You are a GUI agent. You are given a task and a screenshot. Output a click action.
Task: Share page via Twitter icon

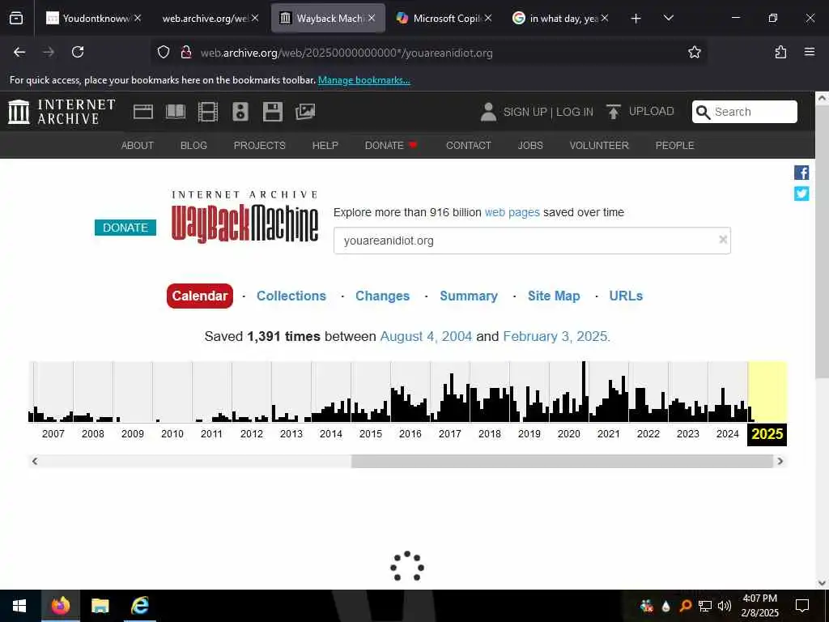click(801, 194)
